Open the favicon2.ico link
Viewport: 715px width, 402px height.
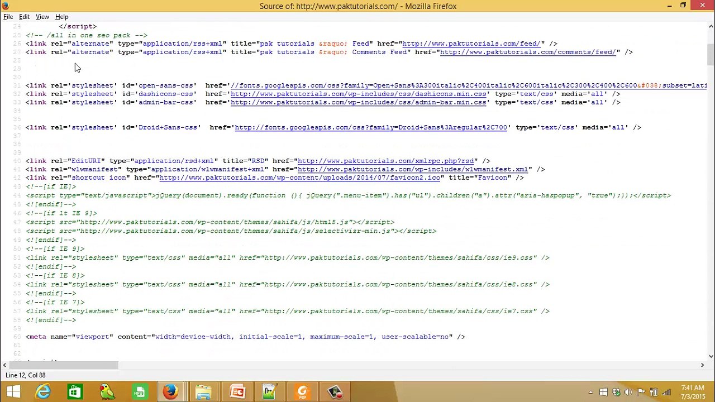300,178
